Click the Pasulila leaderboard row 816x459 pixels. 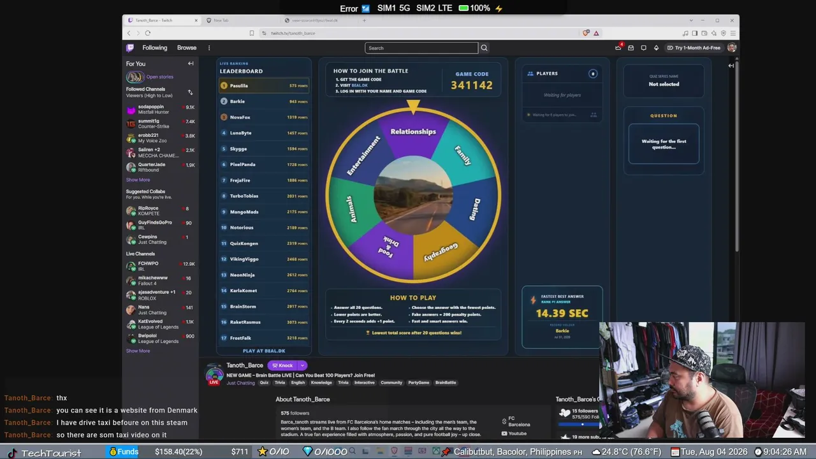(264, 85)
